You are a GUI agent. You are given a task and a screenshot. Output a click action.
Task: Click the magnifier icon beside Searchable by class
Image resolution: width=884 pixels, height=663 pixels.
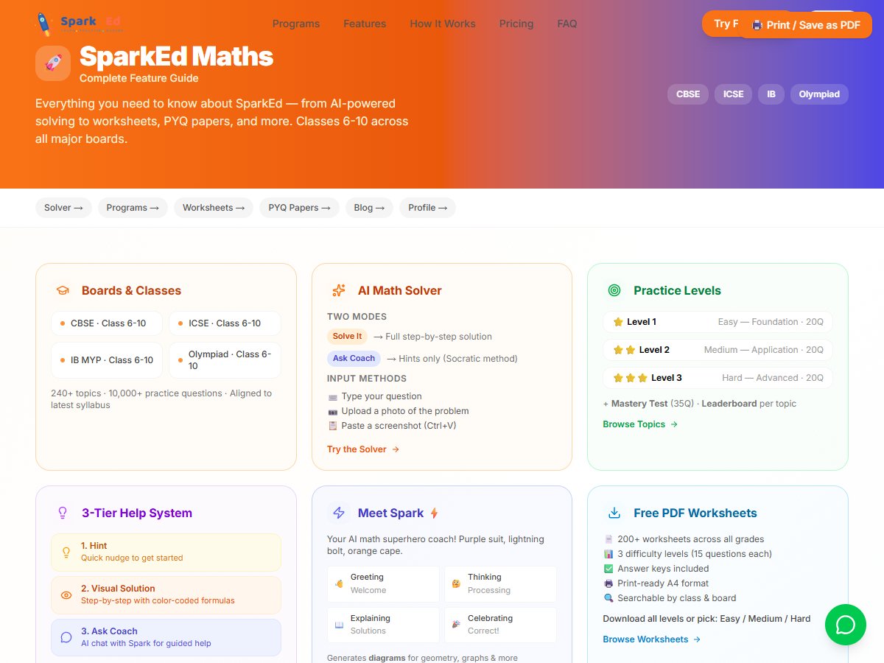point(608,598)
